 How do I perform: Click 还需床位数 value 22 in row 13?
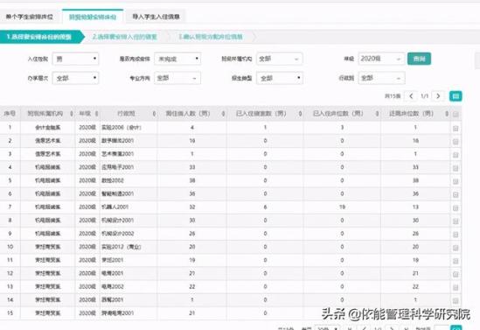click(415, 286)
